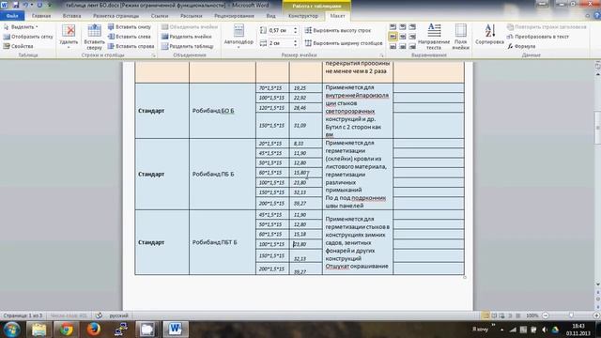Open the File (Файл) tab
601x338 pixels.
(x=12, y=16)
